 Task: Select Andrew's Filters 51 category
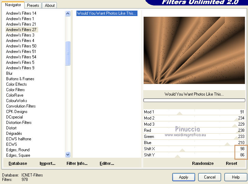[x=21, y=52]
